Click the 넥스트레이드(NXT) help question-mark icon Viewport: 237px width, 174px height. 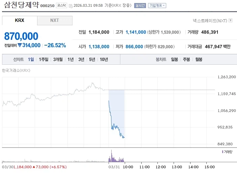(x=231, y=20)
